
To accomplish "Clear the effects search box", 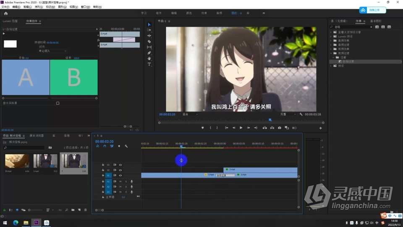I will coord(371,27).
